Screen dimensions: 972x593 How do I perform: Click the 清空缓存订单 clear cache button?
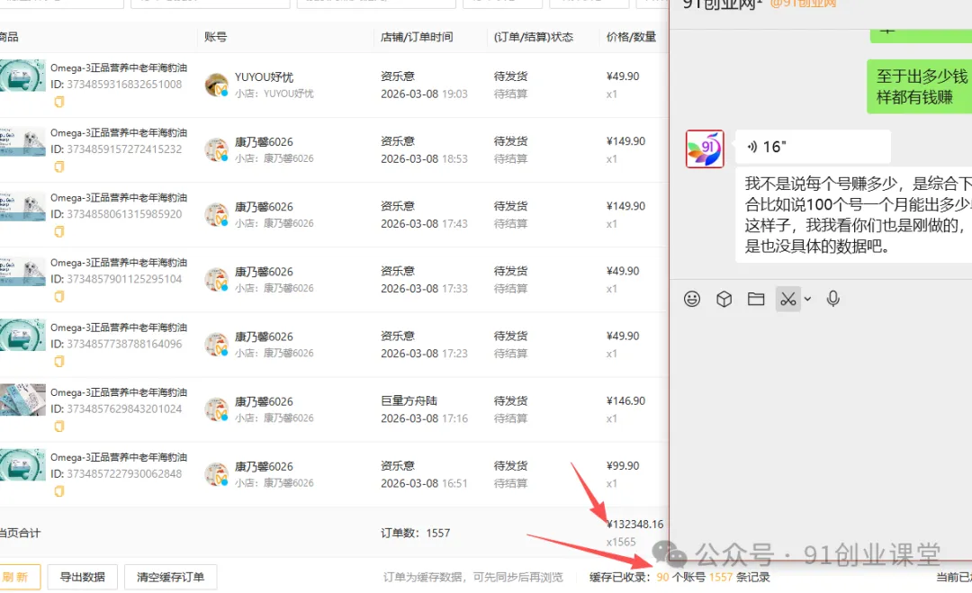(x=170, y=577)
